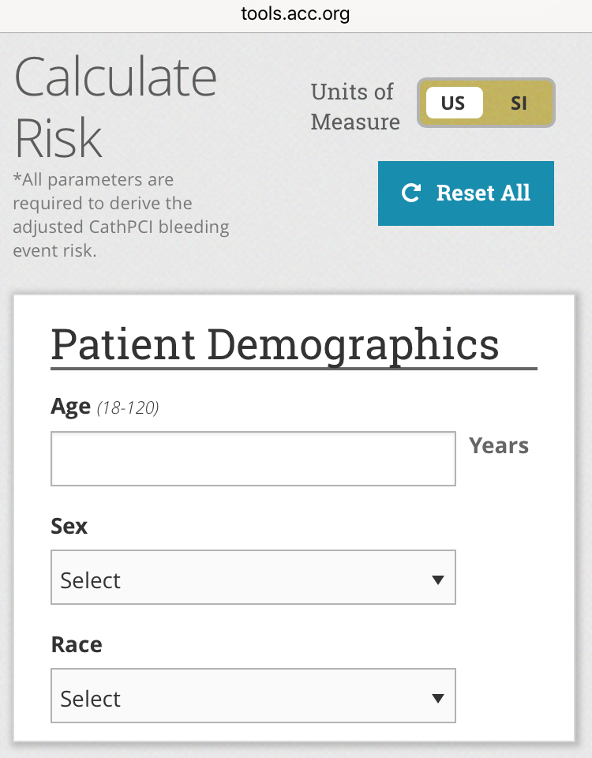Viewport: 592px width, 758px height.
Task: Open the Race select dropdown
Action: pyautogui.click(x=253, y=696)
